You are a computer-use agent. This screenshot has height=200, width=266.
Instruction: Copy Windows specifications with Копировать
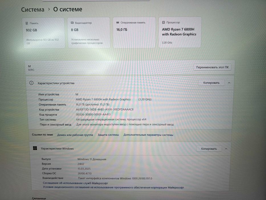coord(209,149)
